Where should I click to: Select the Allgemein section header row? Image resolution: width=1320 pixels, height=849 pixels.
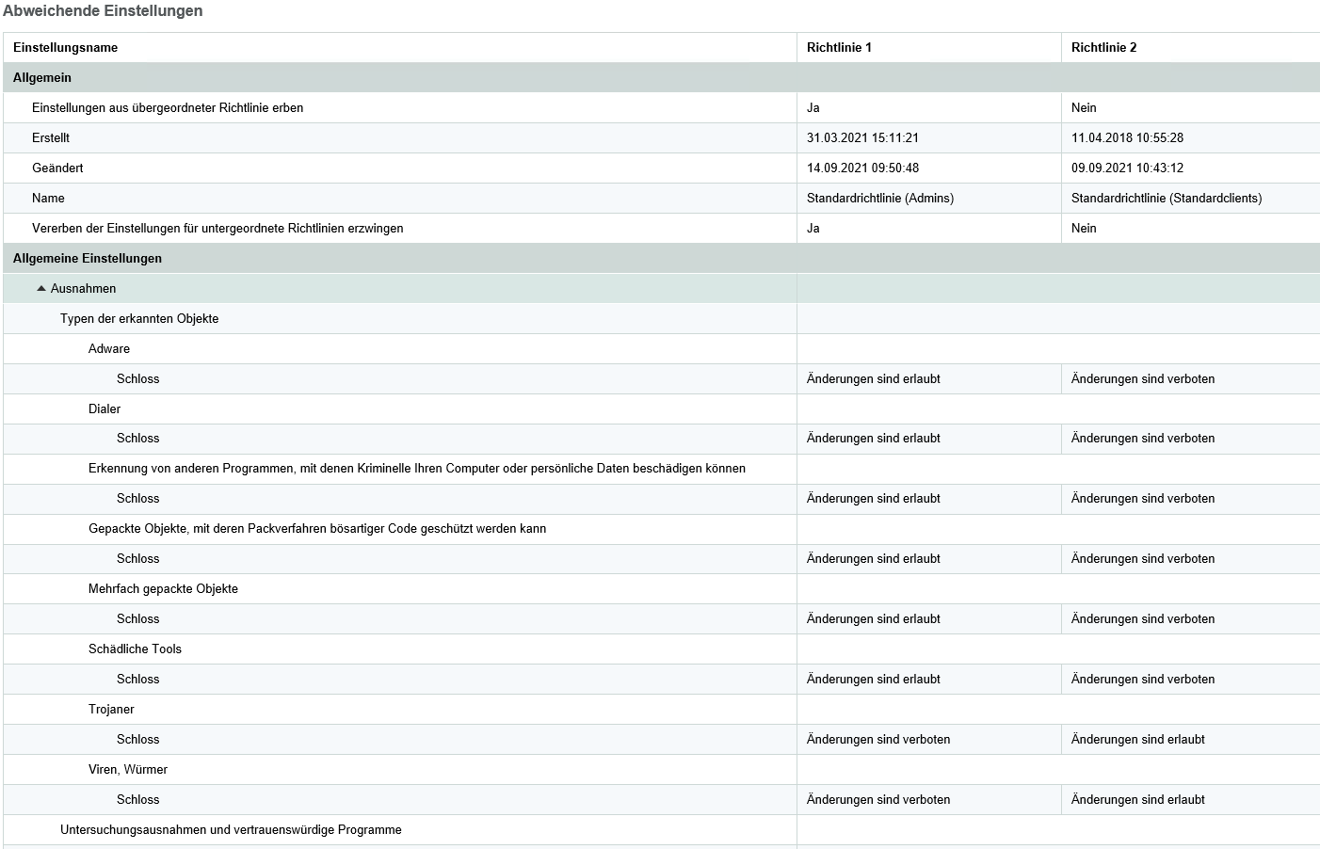[x=42, y=78]
